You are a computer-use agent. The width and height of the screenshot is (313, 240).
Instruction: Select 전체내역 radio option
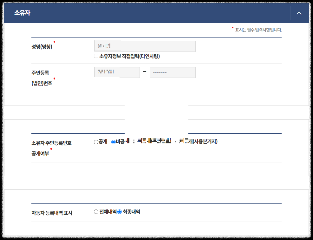[96, 212]
